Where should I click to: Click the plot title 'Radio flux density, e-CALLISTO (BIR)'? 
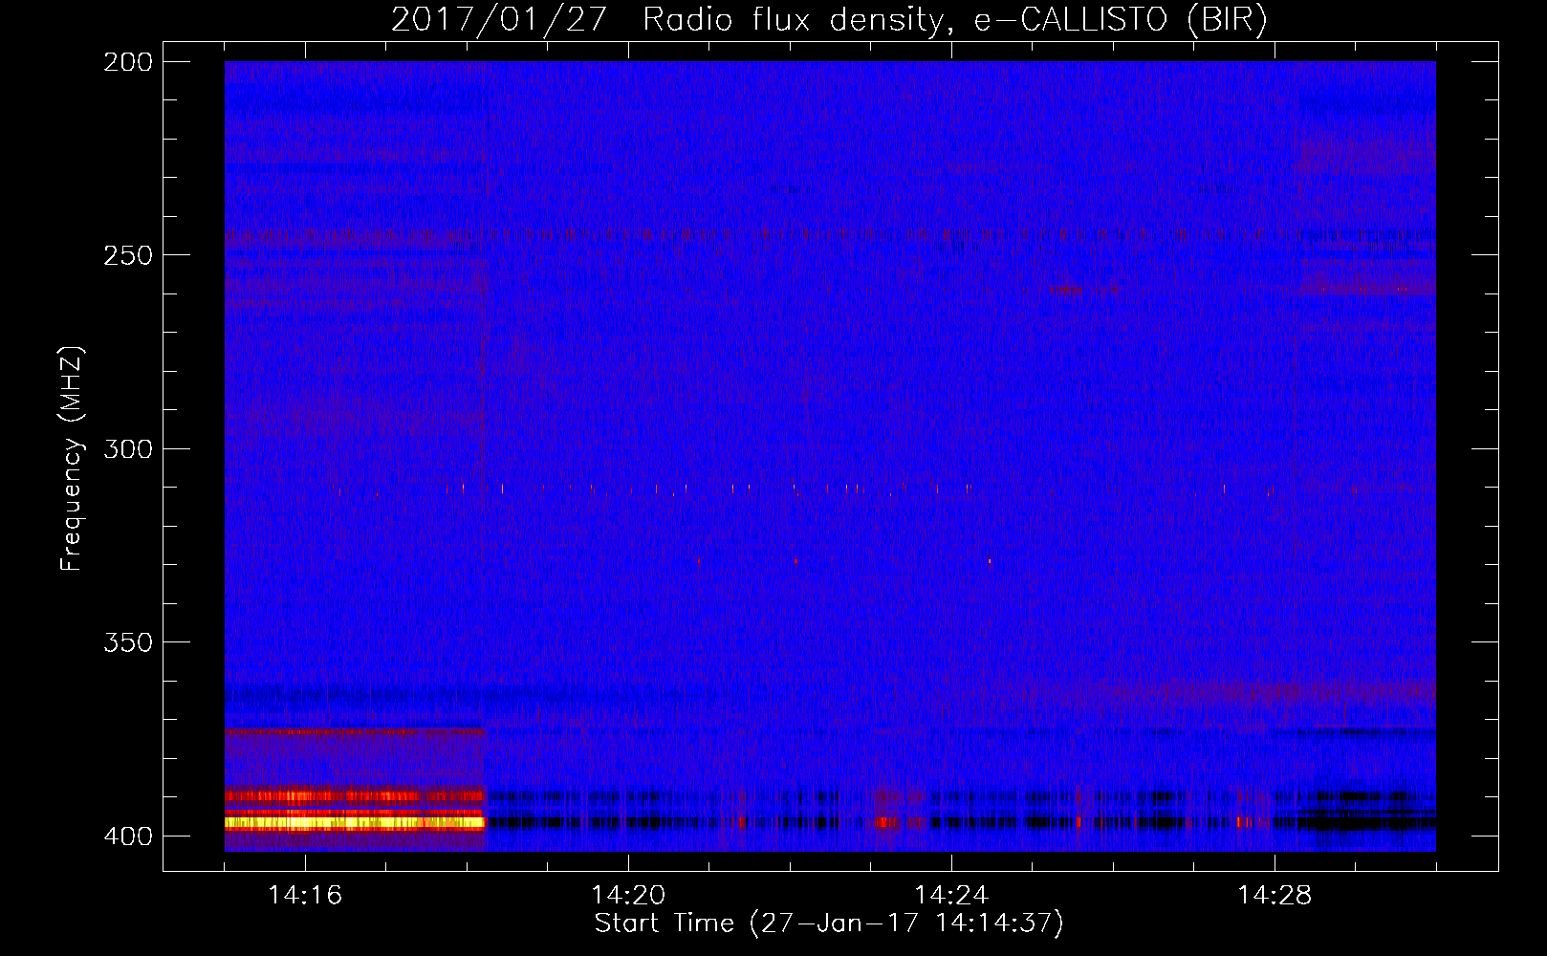tap(954, 19)
